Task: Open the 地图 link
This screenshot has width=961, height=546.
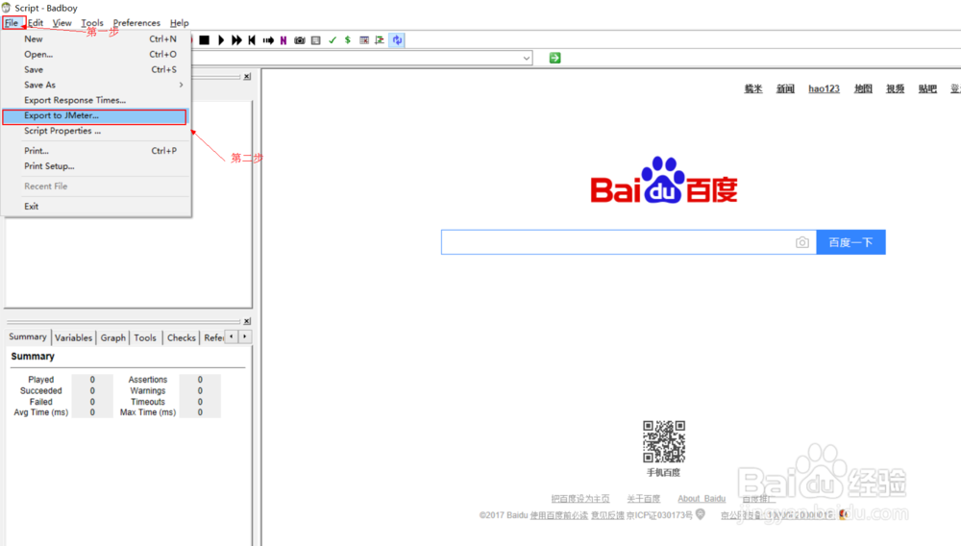Action: click(x=863, y=88)
